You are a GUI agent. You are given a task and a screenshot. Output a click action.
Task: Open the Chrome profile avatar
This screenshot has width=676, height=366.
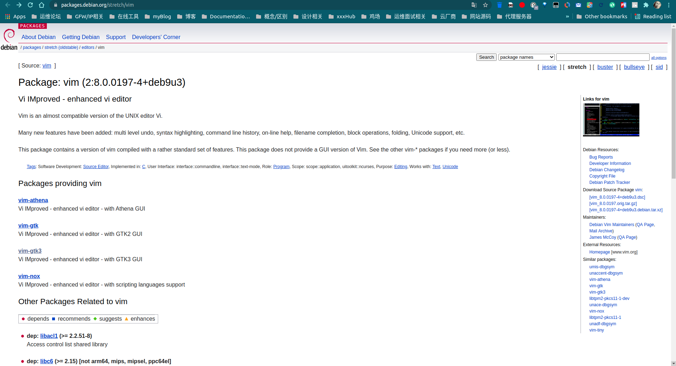pyautogui.click(x=658, y=5)
